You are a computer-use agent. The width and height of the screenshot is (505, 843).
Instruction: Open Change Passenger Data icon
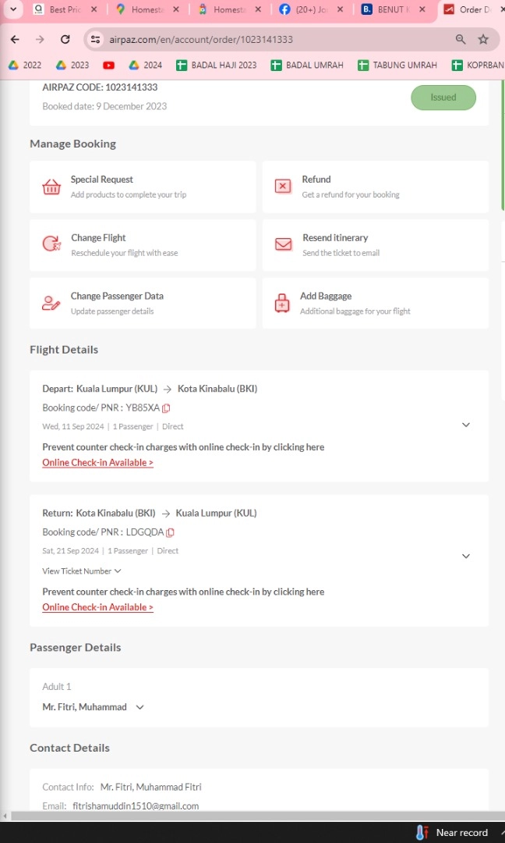pyautogui.click(x=51, y=303)
